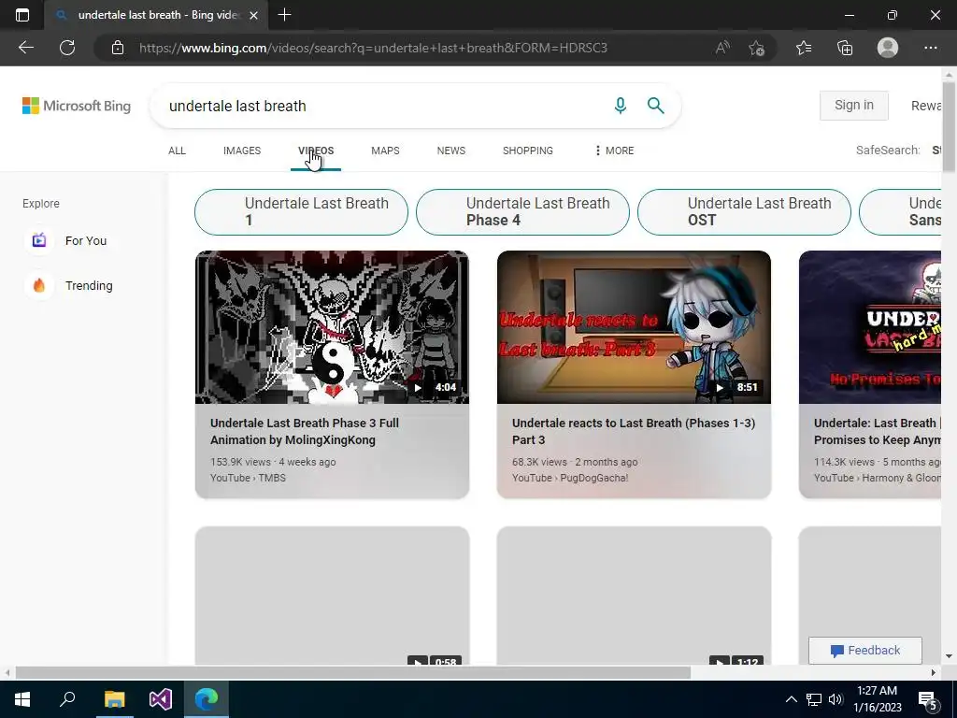Select Undertale Last Breath 1 suggestion chip
957x718 pixels.
click(301, 212)
